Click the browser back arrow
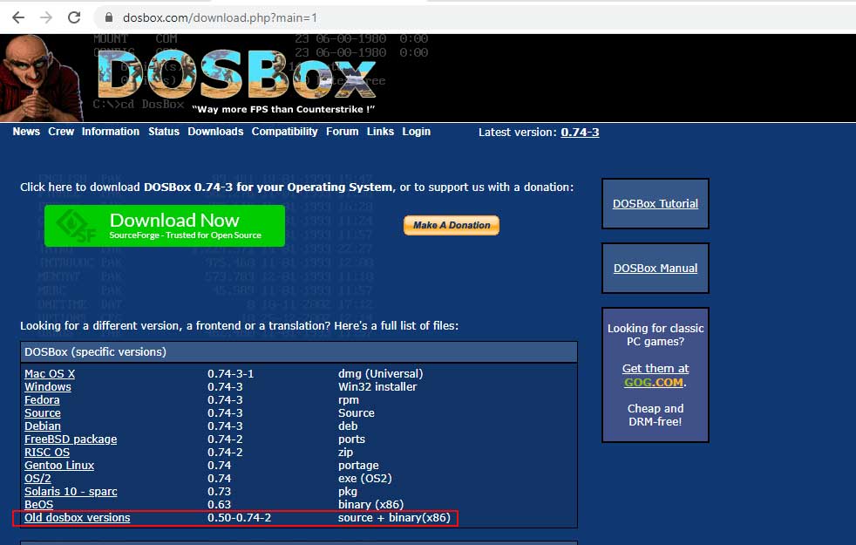The height and width of the screenshot is (545, 856). point(18,17)
